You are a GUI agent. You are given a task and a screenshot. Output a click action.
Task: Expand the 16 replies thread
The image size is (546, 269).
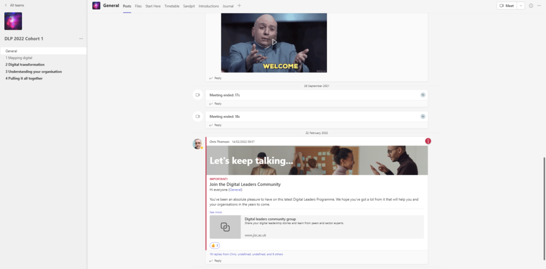point(246,254)
